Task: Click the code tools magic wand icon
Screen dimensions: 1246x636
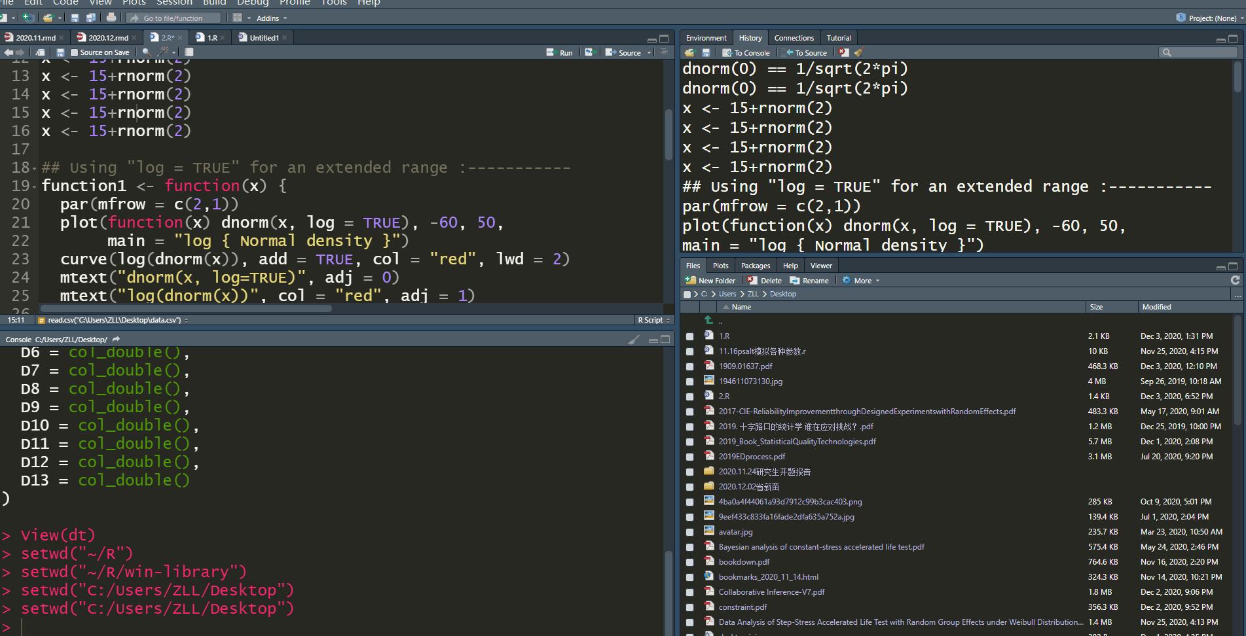Action: coord(164,52)
